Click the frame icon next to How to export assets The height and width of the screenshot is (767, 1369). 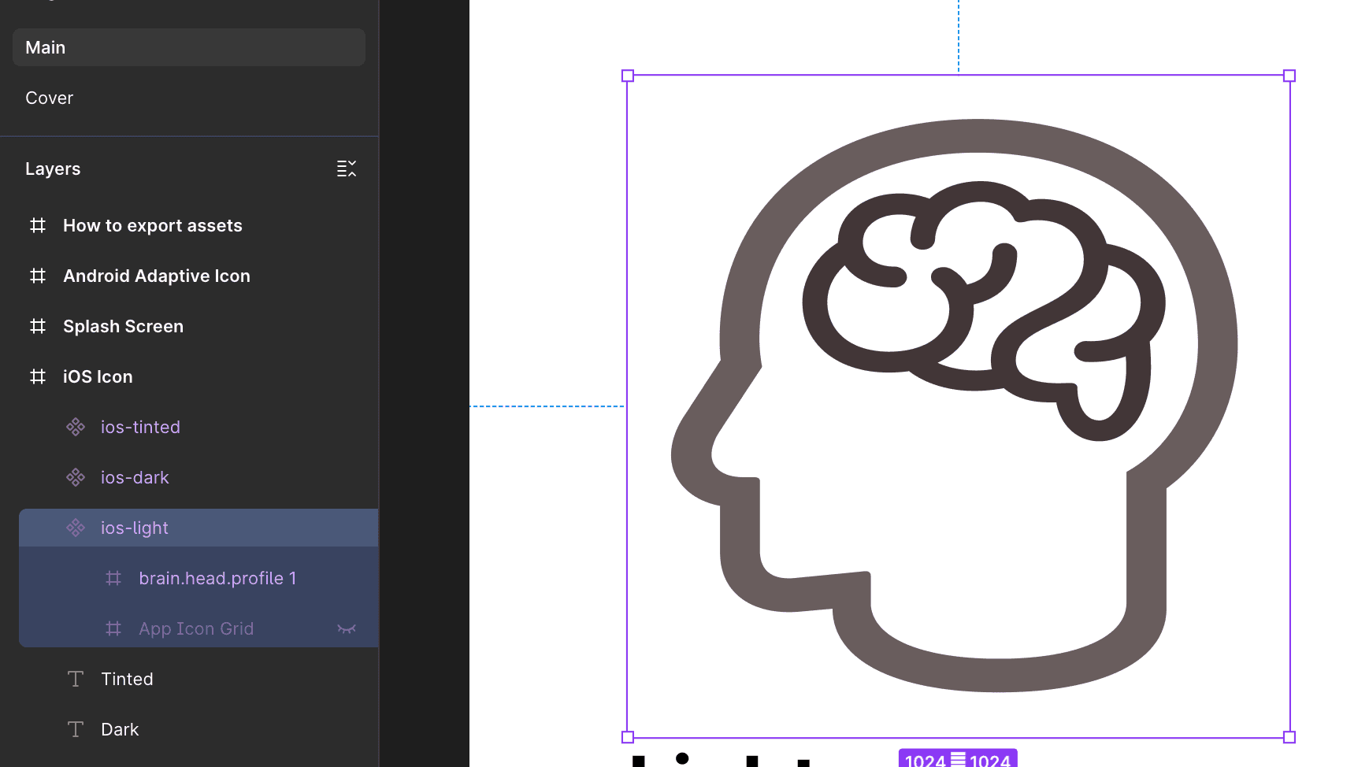tap(38, 225)
